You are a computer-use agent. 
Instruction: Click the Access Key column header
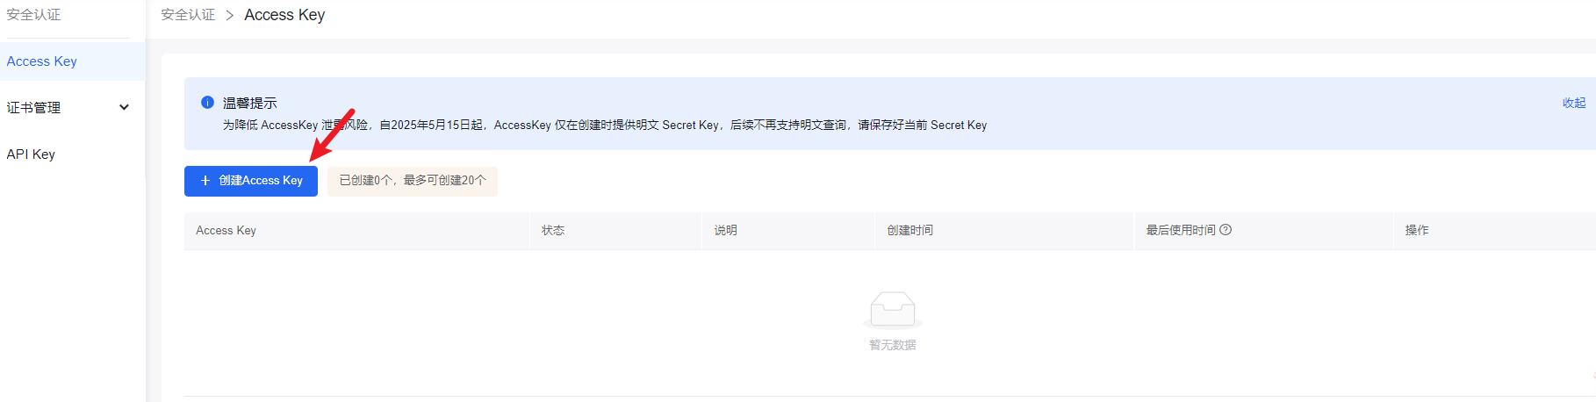tap(226, 231)
